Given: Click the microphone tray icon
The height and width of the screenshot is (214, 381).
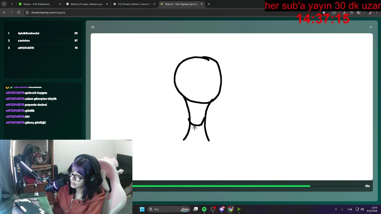Looking at the screenshot, I should coord(342,209).
